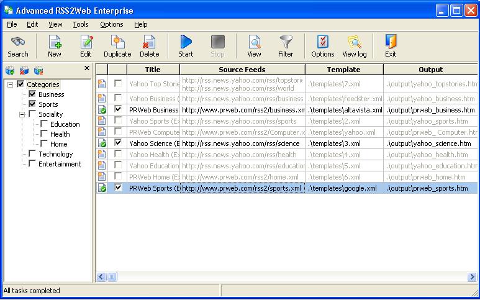480x300 pixels.
Task: Open the Options menu in menu bar
Action: (112, 24)
